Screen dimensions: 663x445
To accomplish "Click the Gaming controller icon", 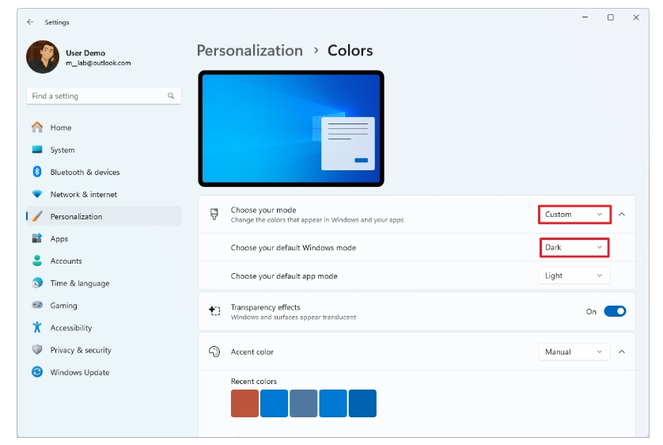I will pos(37,305).
